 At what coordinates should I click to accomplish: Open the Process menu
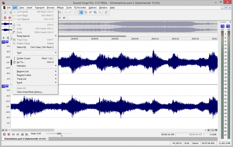pos(51,7)
